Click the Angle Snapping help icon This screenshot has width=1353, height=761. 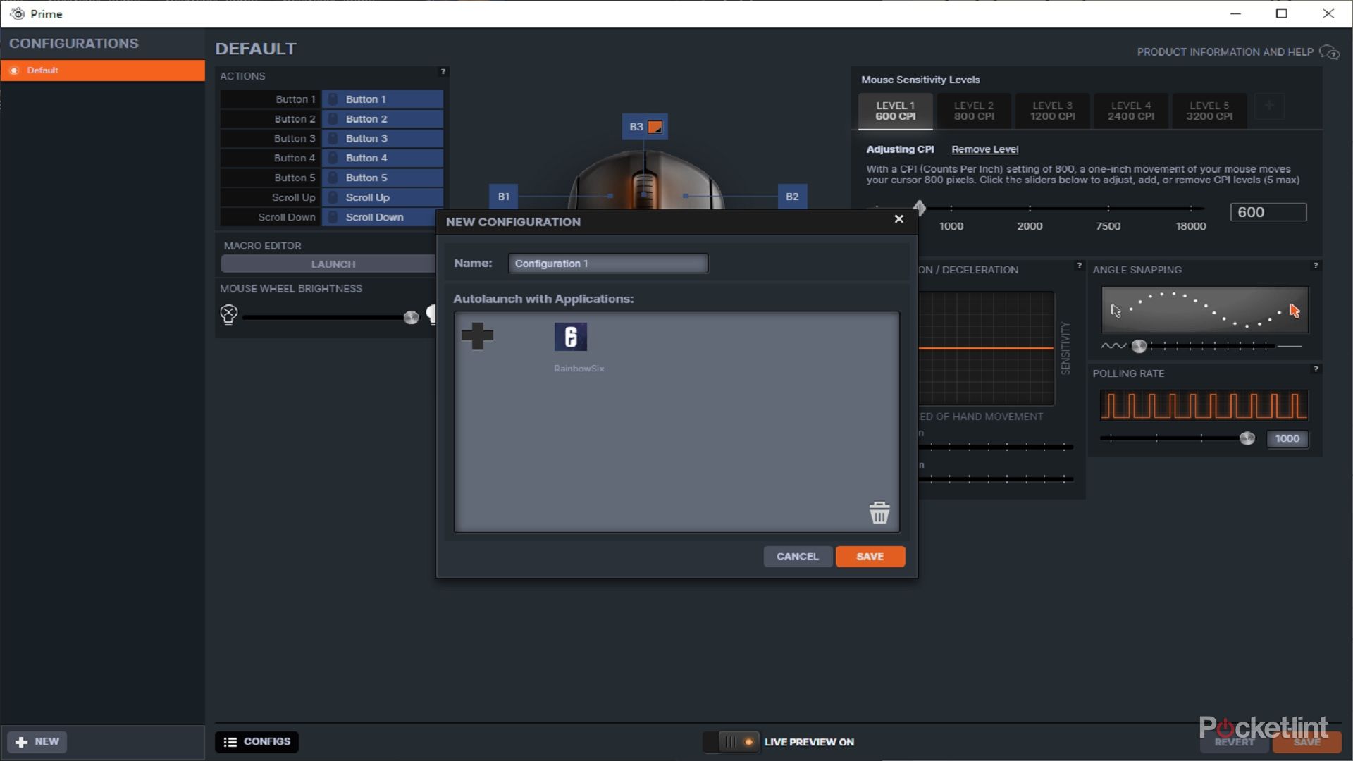pos(1315,266)
